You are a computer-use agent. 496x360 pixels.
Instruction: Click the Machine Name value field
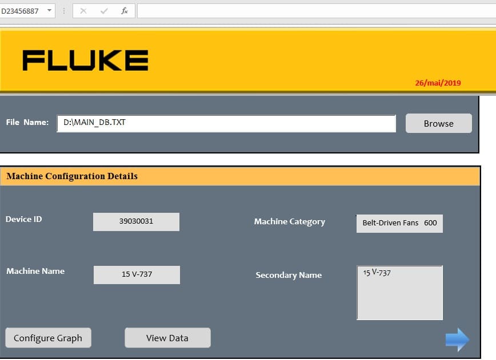(137, 274)
